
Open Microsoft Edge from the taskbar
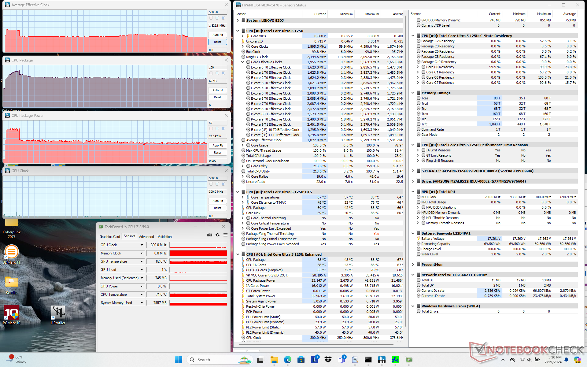pyautogui.click(x=287, y=360)
